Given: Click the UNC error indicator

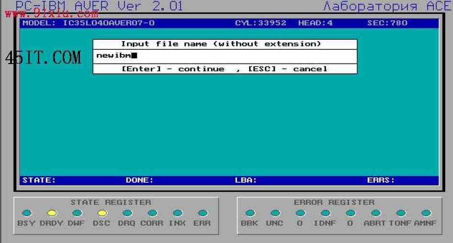Looking at the screenshot, I should coord(275,213).
